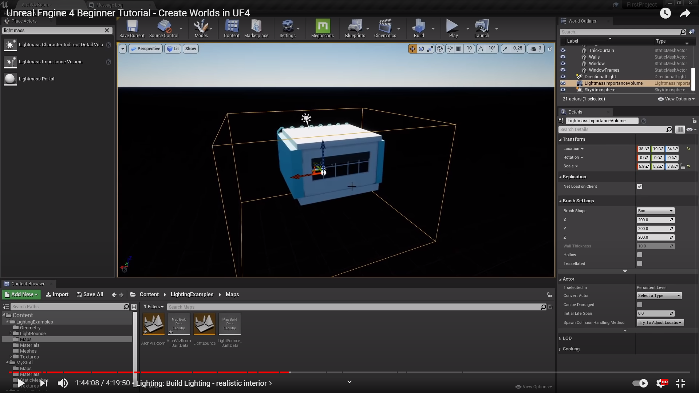Expand the LOD details section
The image size is (699, 393).
(x=567, y=338)
